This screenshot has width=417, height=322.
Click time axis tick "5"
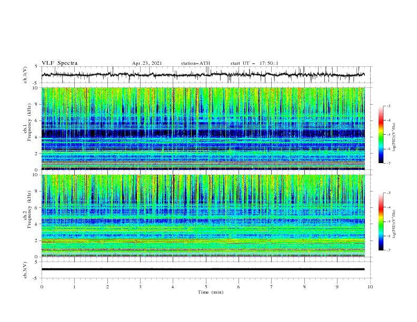click(x=206, y=287)
